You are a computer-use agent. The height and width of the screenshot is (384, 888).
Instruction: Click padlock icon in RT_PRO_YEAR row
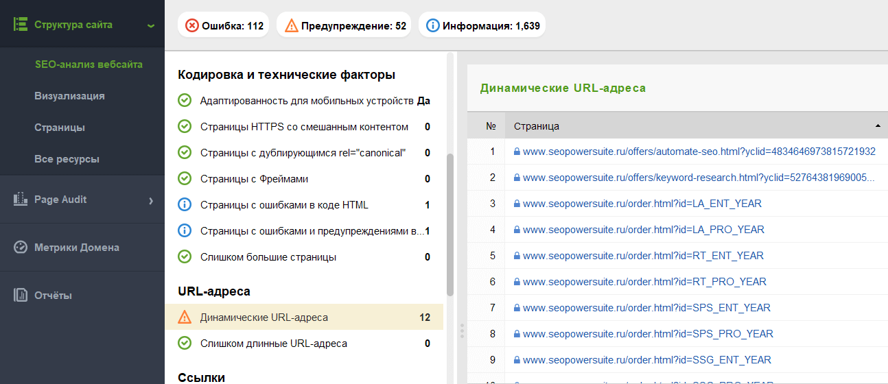(x=517, y=282)
